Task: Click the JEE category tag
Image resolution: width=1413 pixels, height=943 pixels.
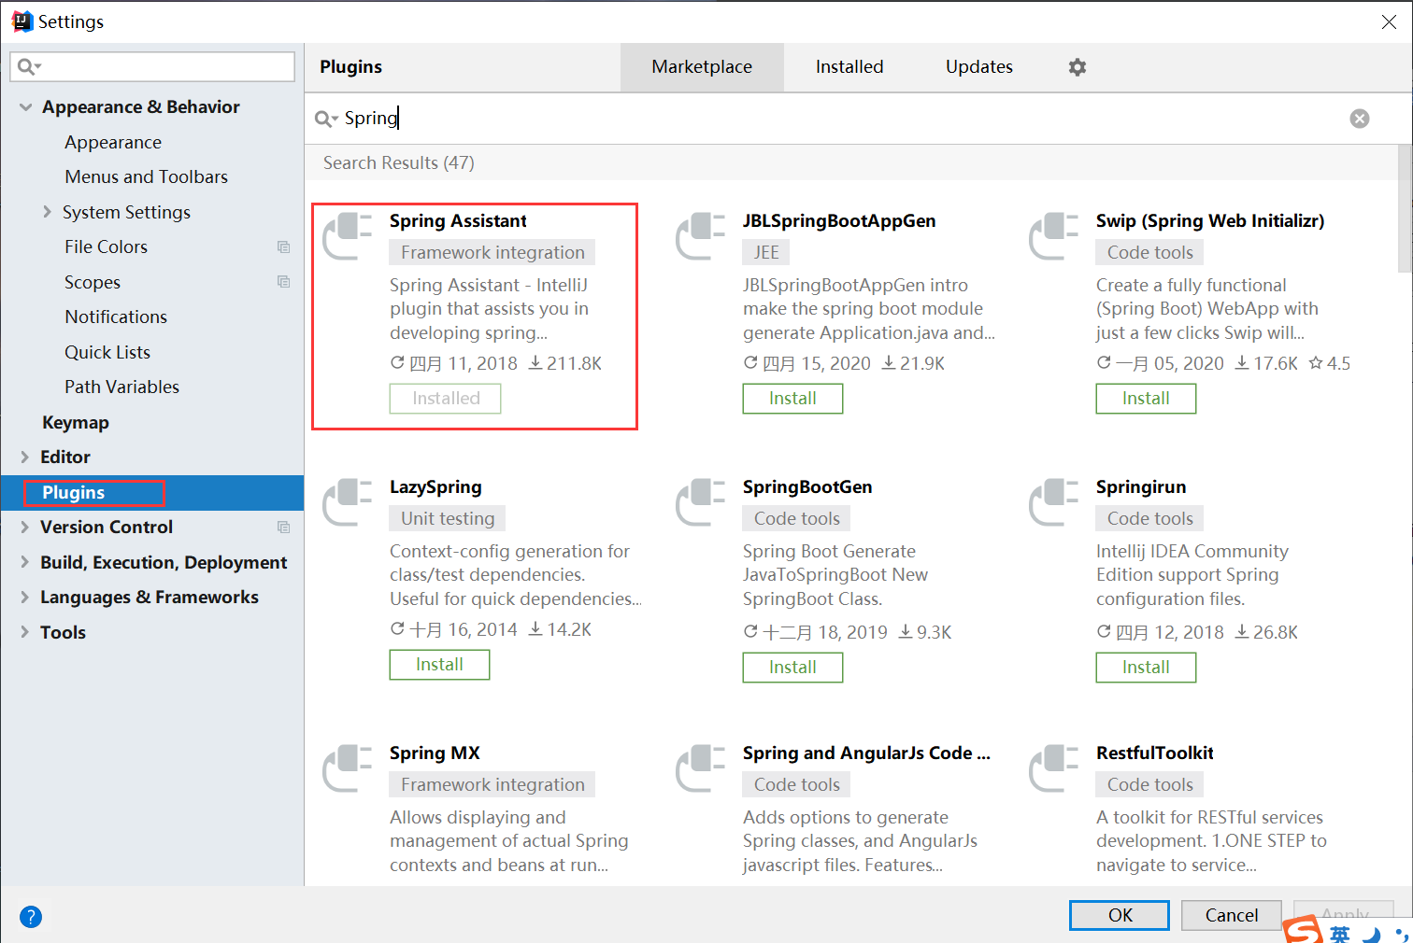Action: (766, 253)
